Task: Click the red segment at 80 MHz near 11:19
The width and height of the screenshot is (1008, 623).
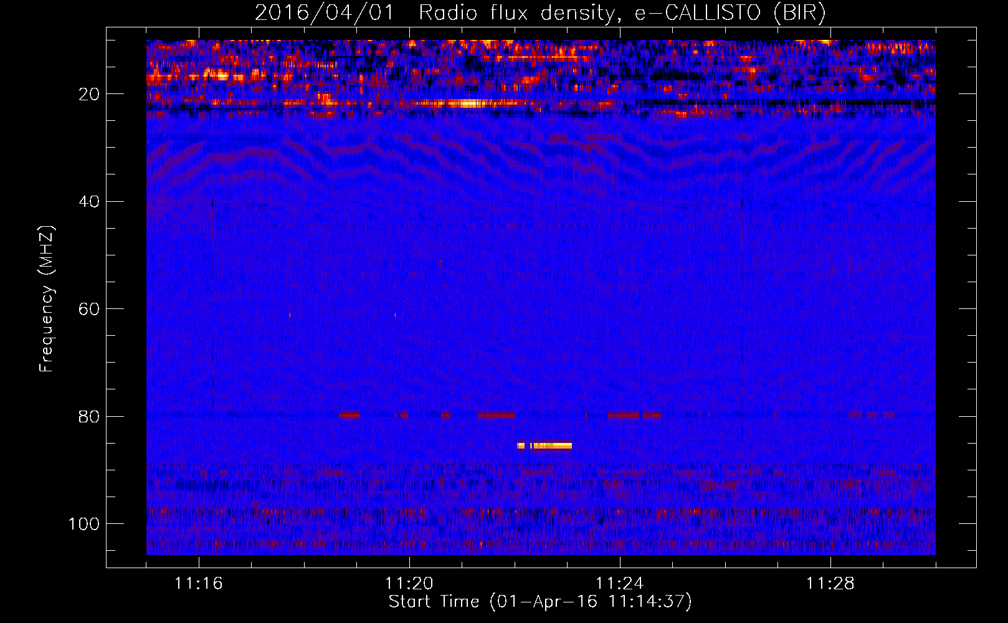Action: [349, 414]
